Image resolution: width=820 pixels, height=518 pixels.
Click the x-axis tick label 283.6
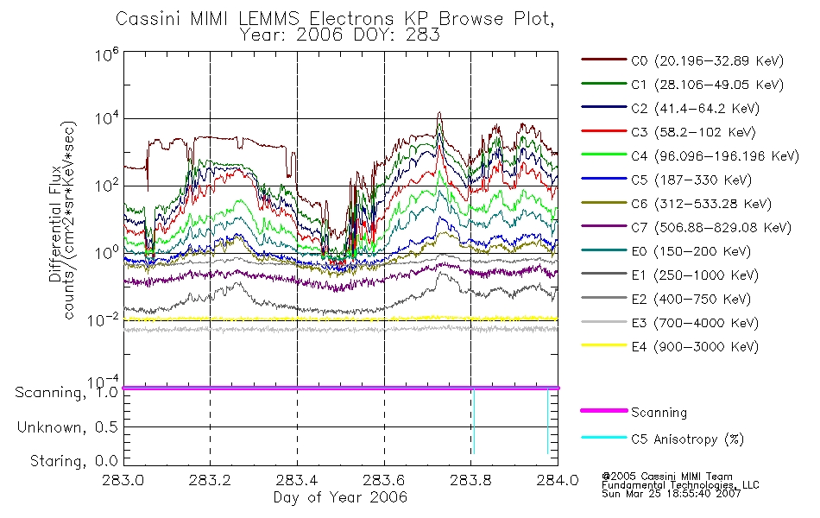click(384, 480)
